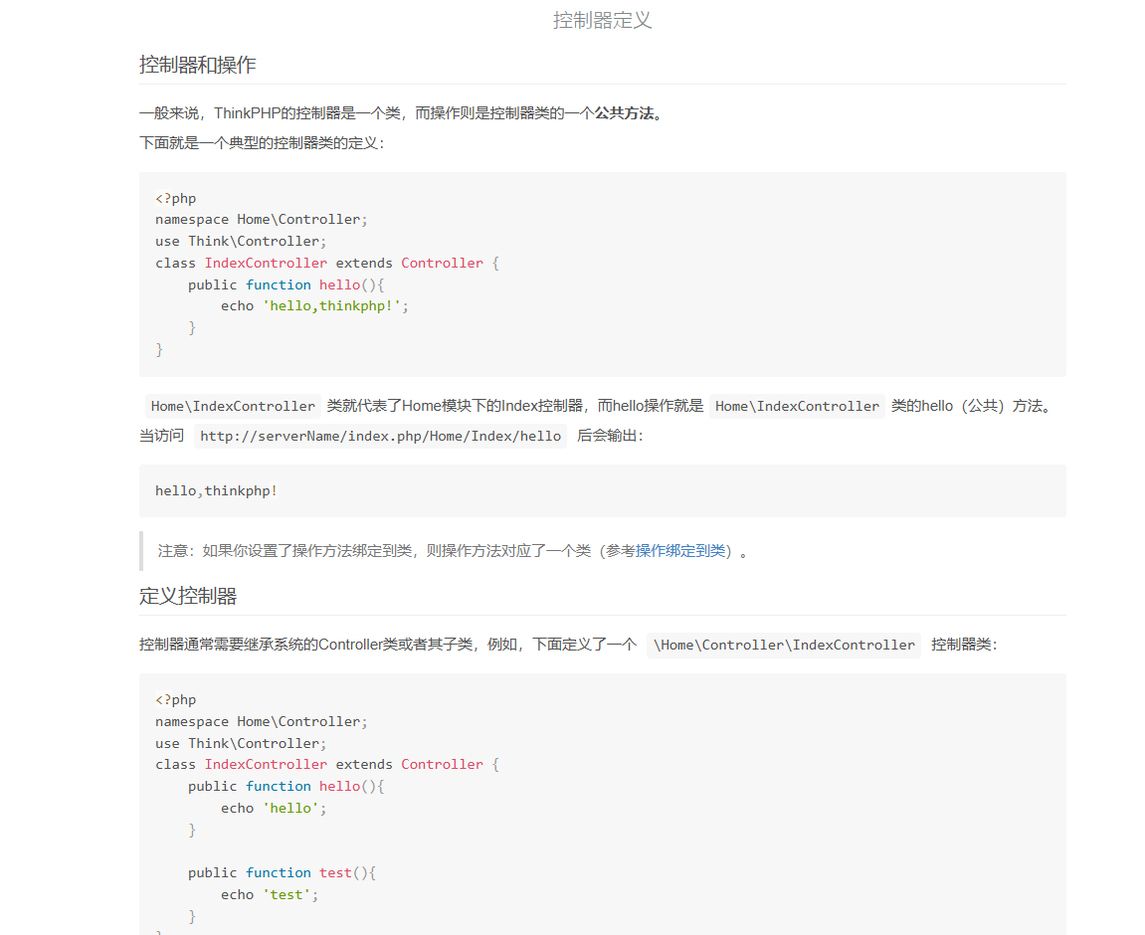Click namespace Home\Controller line in first code block

click(262, 220)
